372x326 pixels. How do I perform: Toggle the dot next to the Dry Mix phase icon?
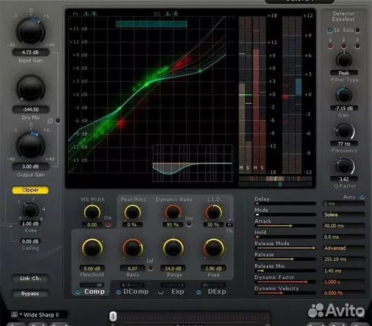(58, 121)
